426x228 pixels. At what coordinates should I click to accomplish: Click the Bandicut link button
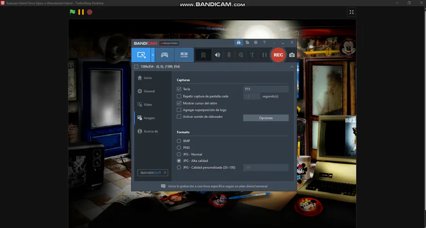click(x=152, y=173)
